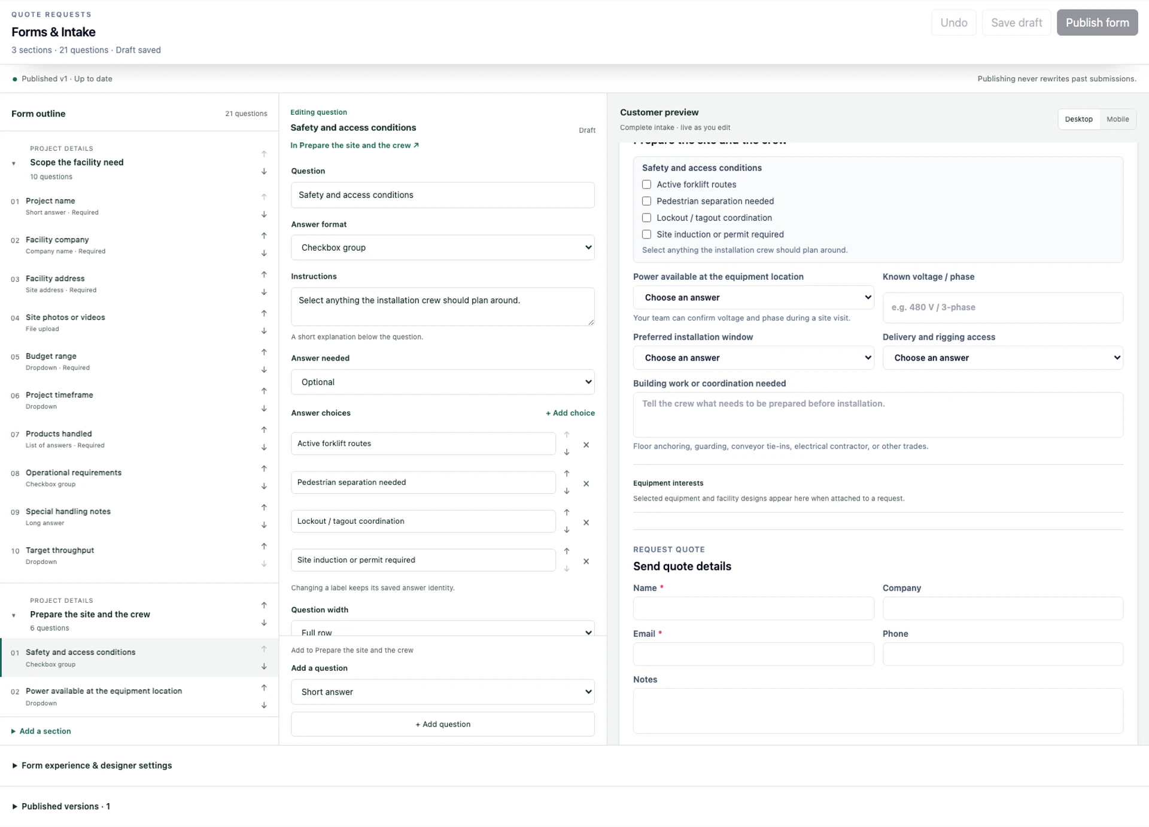Open 'In Prepare the site and the crew' link
The width and height of the screenshot is (1149, 827).
pos(354,146)
